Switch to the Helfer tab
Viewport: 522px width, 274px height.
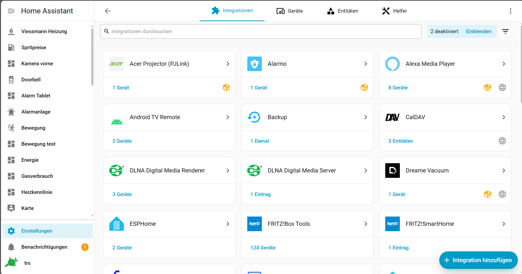[394, 11]
